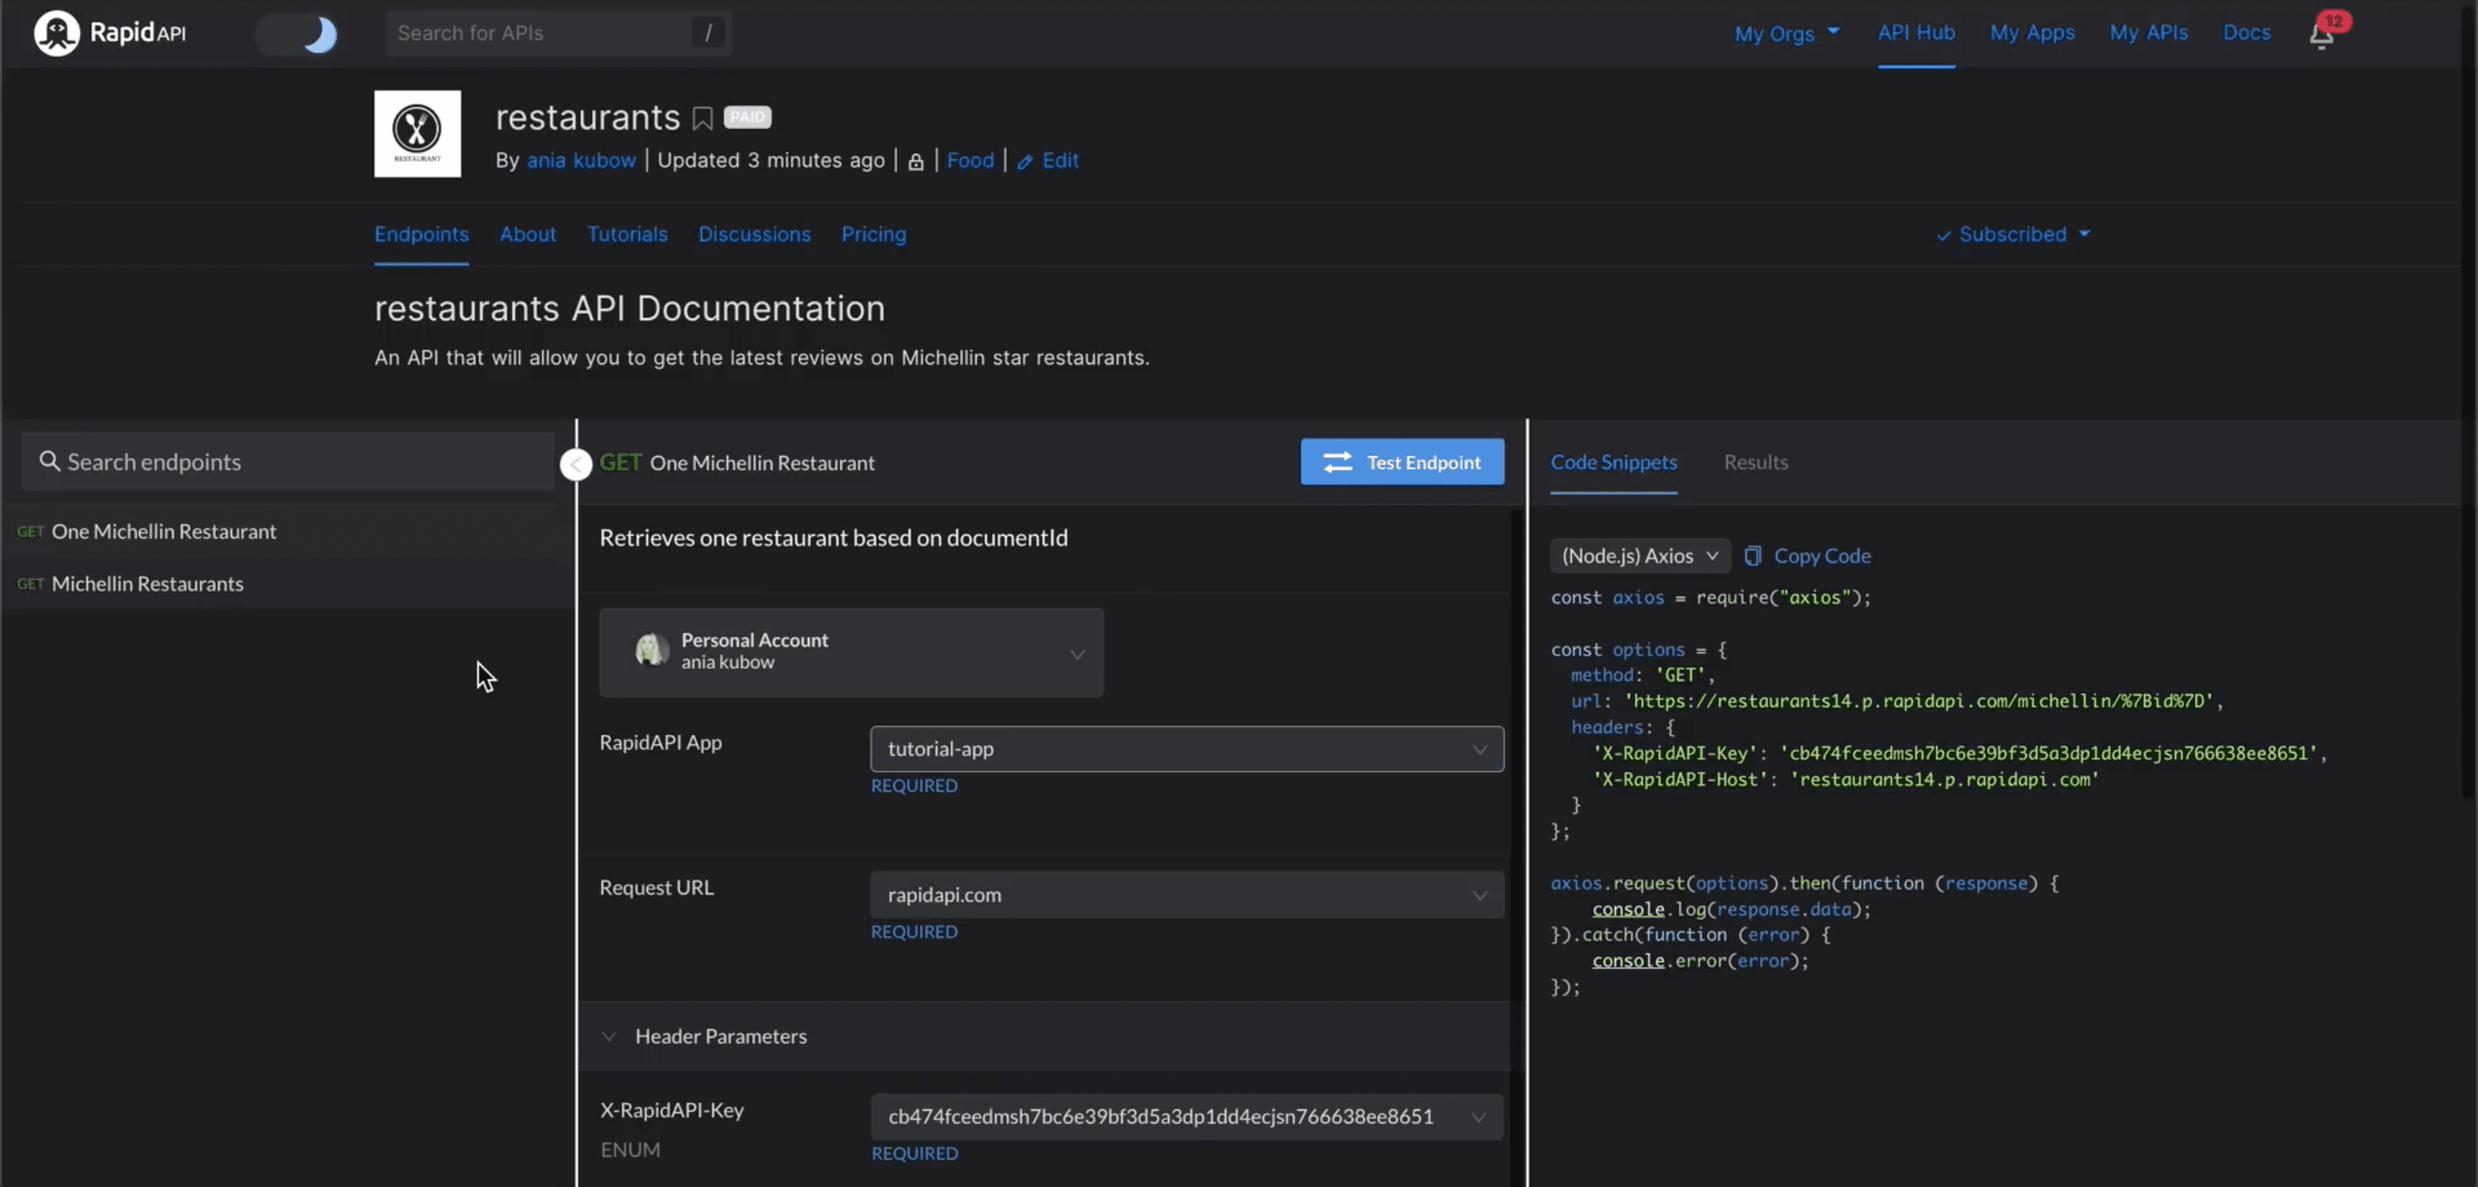Screen dimensions: 2478x1187
Task: Select the Michellin Restaurants endpoint
Action: [x=286, y=584]
